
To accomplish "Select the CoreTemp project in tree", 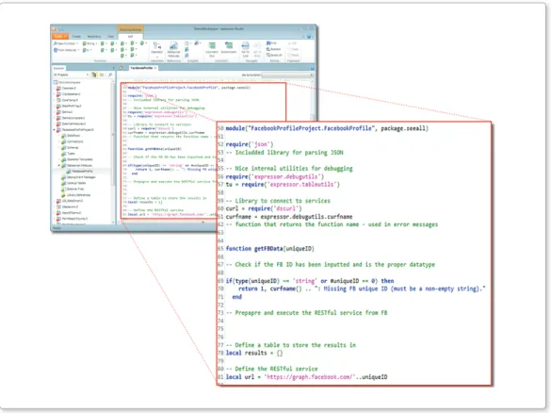I will coord(68,100).
